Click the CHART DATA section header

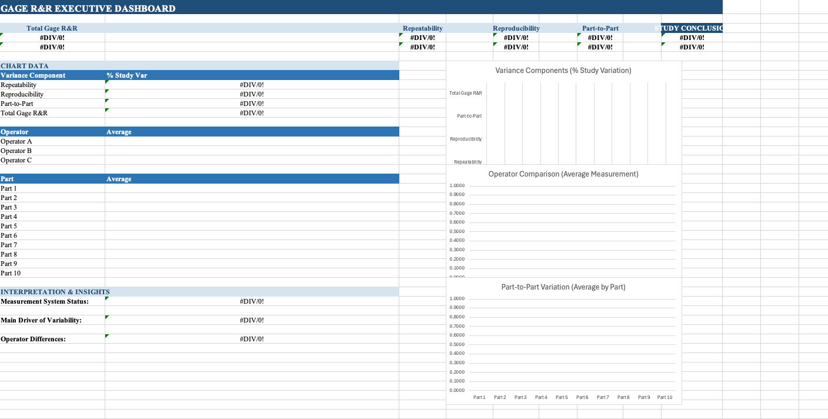(25, 66)
